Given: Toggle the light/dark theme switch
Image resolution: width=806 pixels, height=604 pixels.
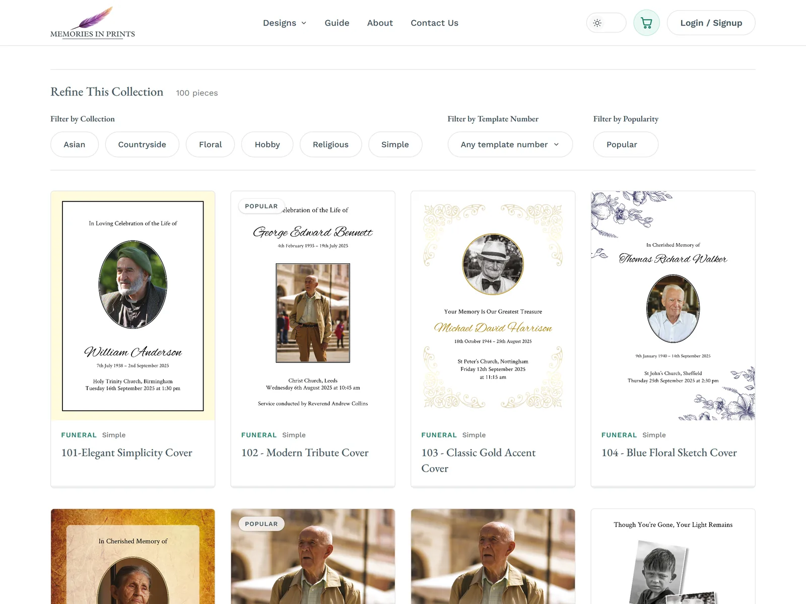Looking at the screenshot, I should (x=606, y=23).
